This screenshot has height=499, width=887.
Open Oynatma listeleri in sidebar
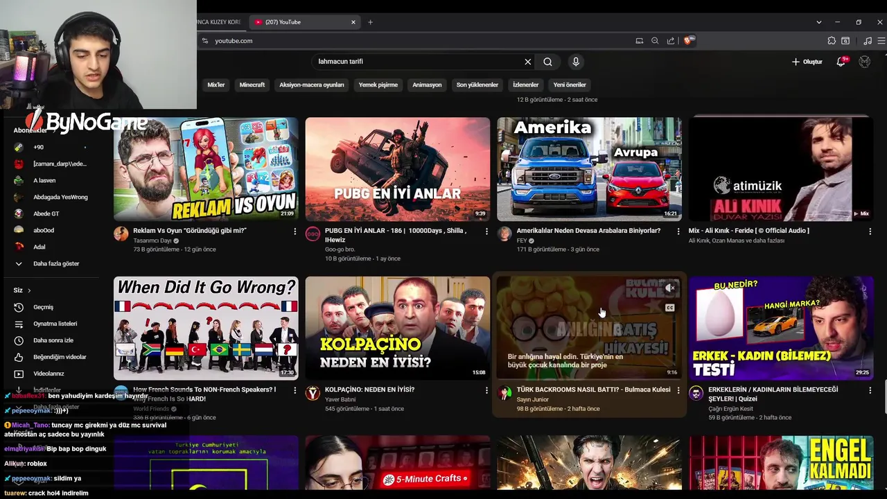(x=55, y=324)
